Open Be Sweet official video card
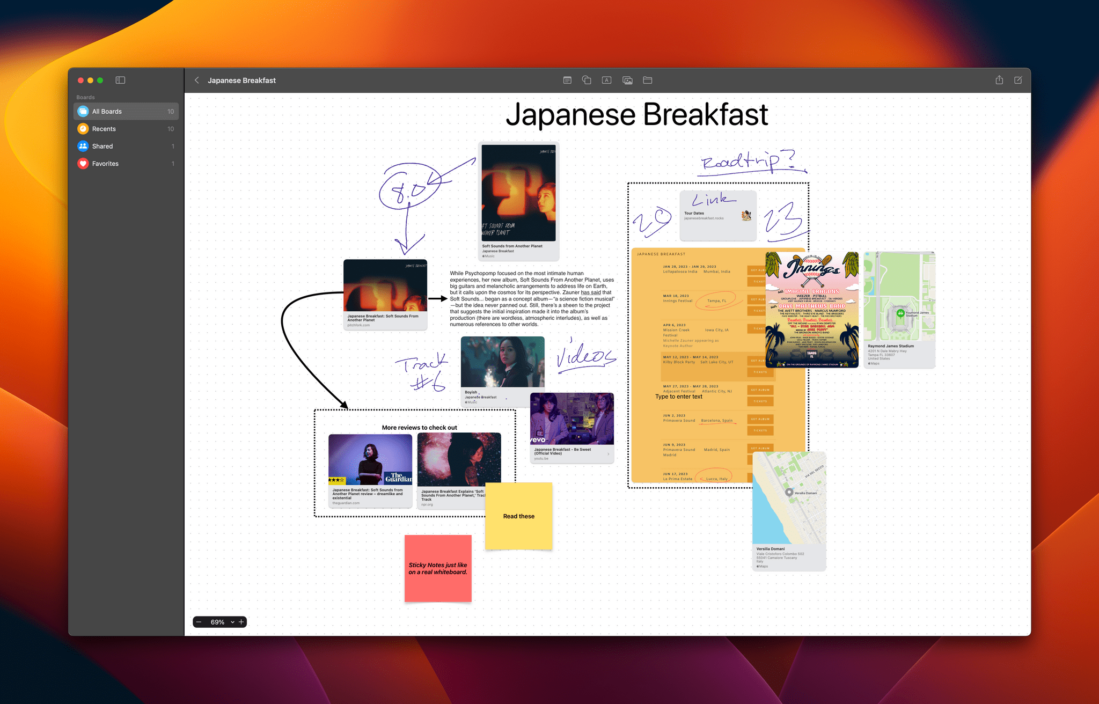Image resolution: width=1099 pixels, height=704 pixels. 572,428
